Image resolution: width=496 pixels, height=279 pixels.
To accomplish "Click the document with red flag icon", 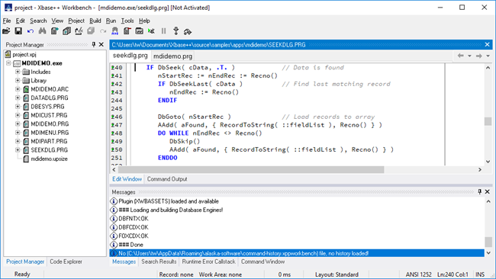I will pyautogui.click(x=127, y=31).
